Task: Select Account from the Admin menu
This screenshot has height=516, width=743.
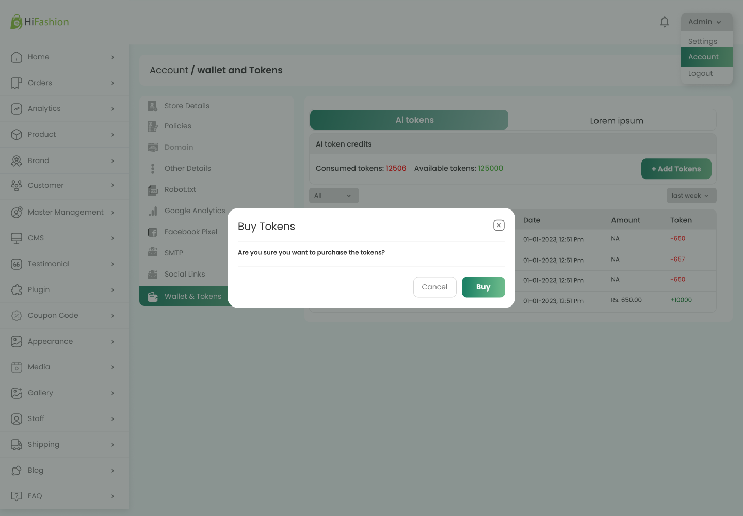Action: tap(706, 57)
